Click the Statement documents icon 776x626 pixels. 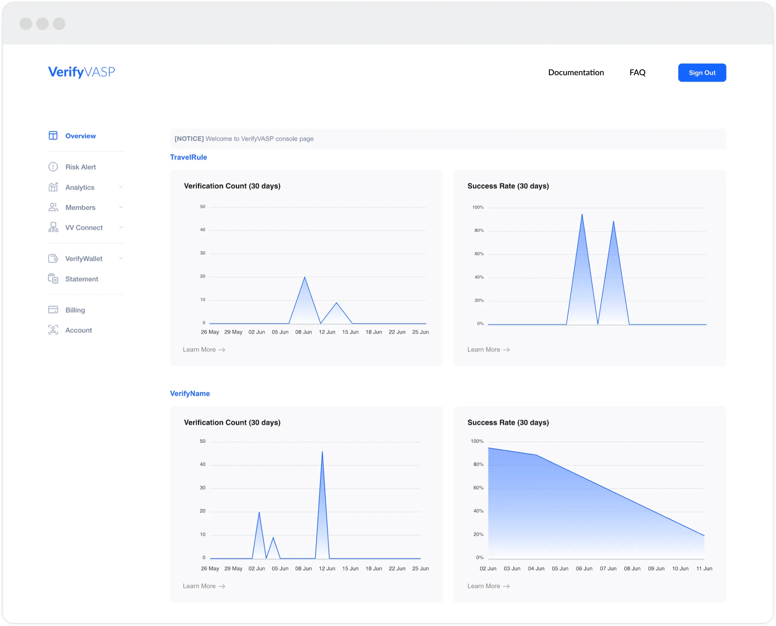point(53,279)
